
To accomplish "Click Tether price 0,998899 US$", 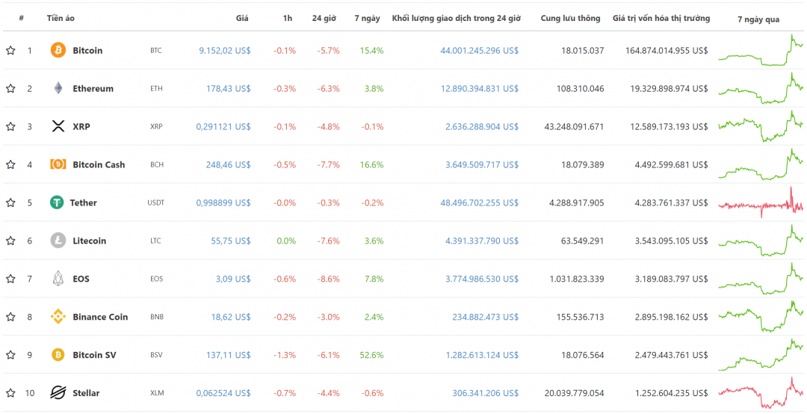I will point(223,203).
